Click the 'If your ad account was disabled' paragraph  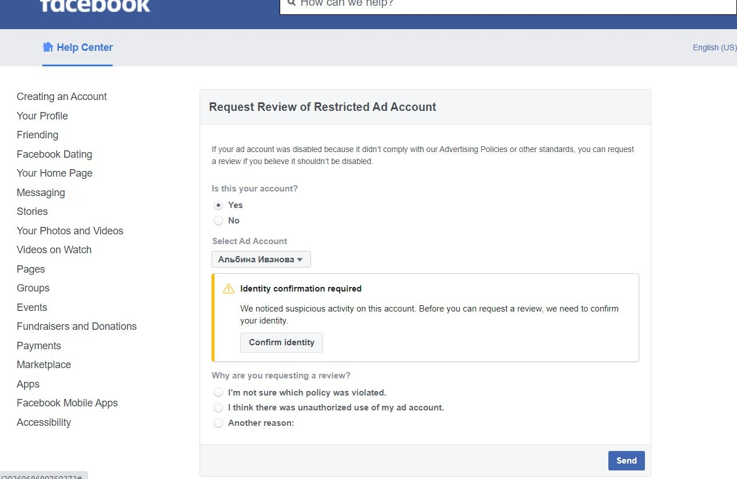coord(423,155)
